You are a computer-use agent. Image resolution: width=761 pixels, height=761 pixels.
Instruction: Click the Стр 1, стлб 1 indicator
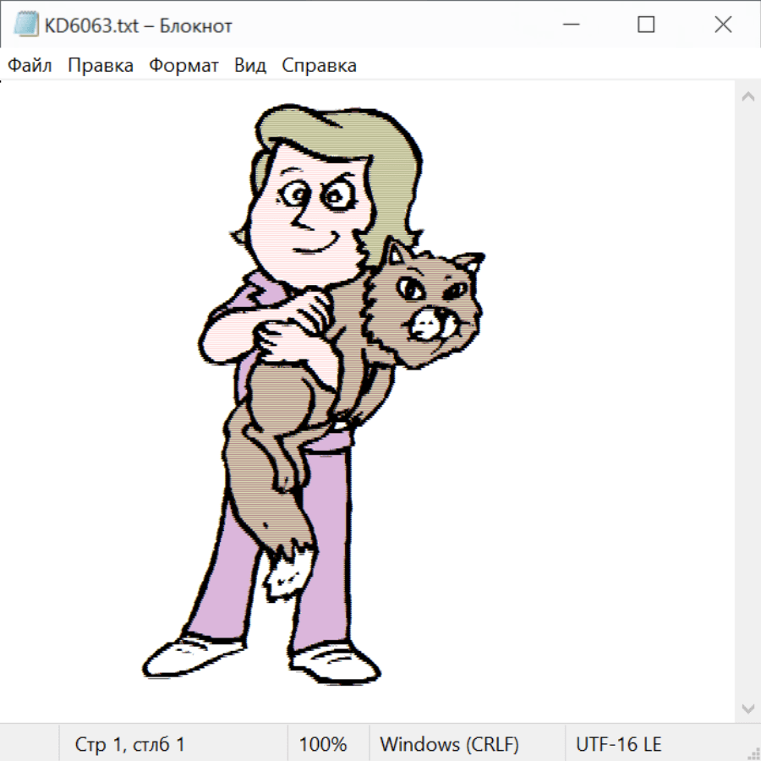tap(129, 744)
